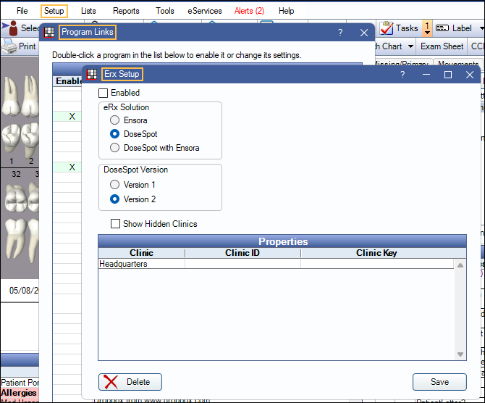Click the Erx Setup window icon
The width and height of the screenshot is (485, 403).
tap(92, 74)
